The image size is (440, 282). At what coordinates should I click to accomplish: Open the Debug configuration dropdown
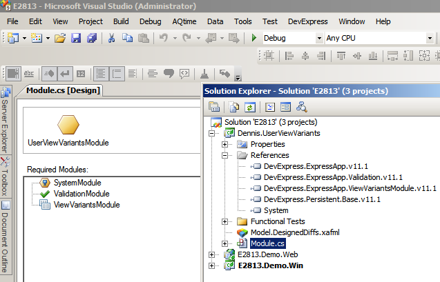319,38
